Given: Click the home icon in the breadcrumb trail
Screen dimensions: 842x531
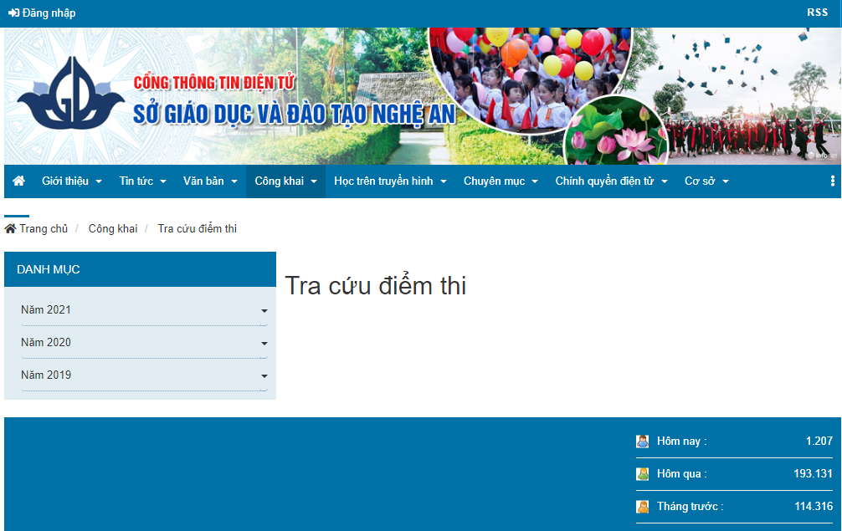Looking at the screenshot, I should pyautogui.click(x=13, y=227).
